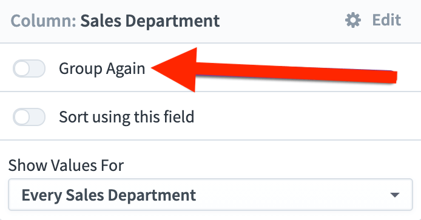Click the Sort row's empty right area
Image resolution: width=421 pixels, height=220 pixels.
point(308,116)
